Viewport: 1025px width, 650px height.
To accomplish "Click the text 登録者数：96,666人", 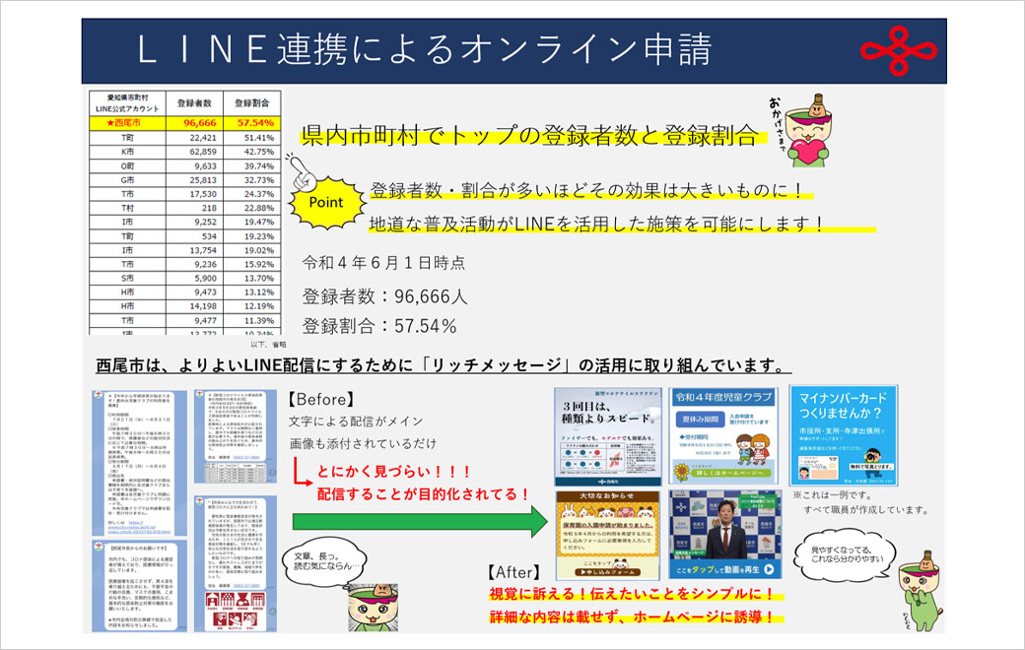I will tap(385, 295).
